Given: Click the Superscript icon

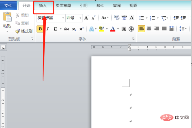Looking at the screenshot, I should pos(81,29).
